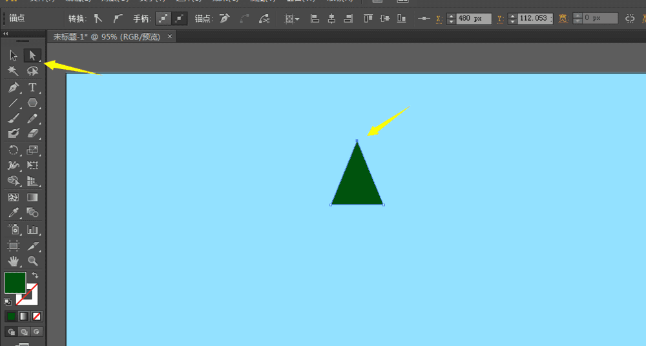Select the Scale tool
Viewport: 646px width, 346px height.
click(32, 150)
